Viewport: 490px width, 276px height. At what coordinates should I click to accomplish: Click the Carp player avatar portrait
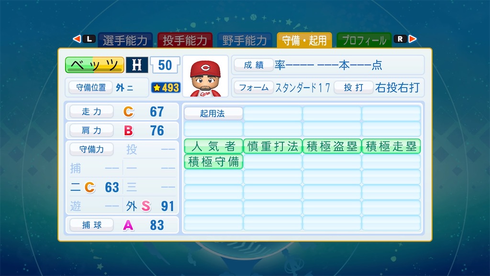click(x=205, y=77)
